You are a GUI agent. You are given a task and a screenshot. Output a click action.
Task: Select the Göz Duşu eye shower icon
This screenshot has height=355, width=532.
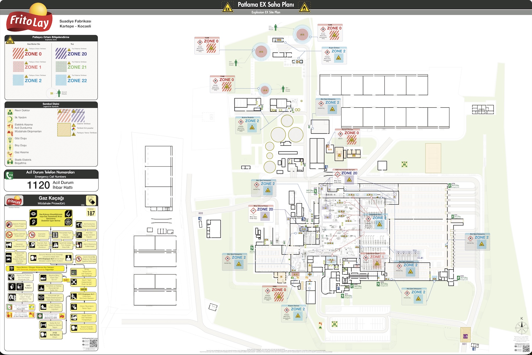coord(10,140)
